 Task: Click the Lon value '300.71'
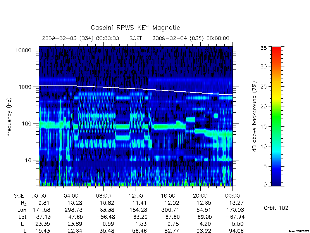coord(170,210)
